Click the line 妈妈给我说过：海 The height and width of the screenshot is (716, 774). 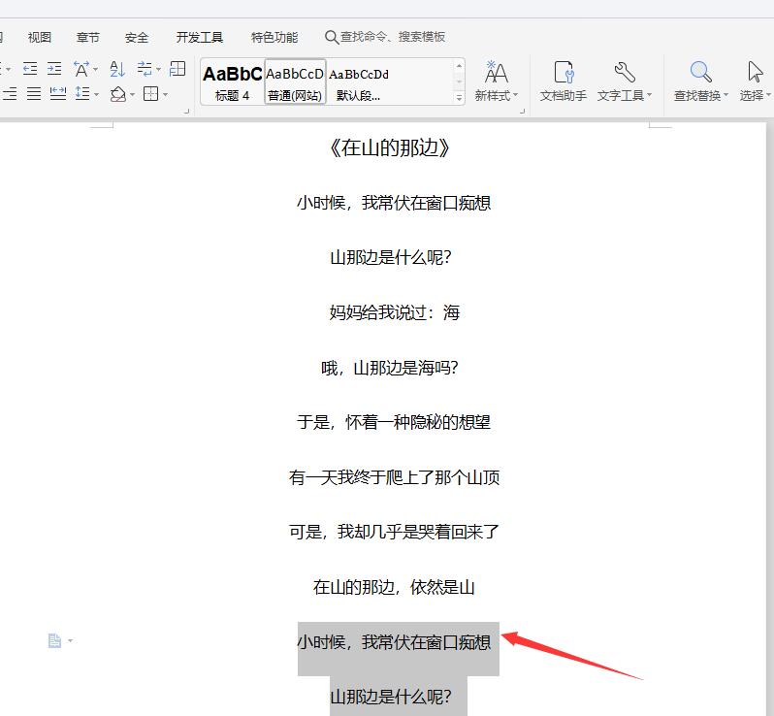(x=395, y=312)
